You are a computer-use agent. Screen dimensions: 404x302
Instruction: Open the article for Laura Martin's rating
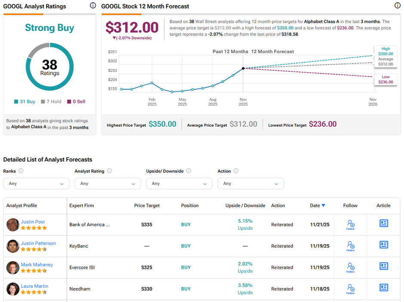(383, 288)
